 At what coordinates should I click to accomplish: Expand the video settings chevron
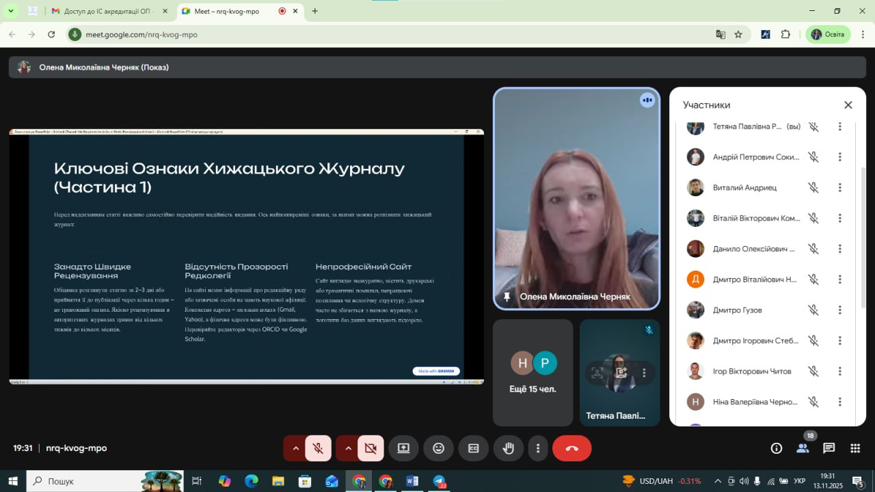348,448
